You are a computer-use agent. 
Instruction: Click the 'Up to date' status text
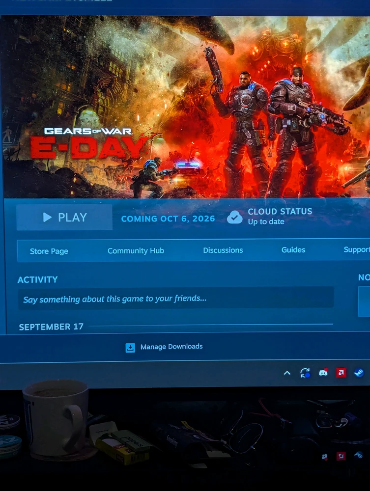[266, 222]
